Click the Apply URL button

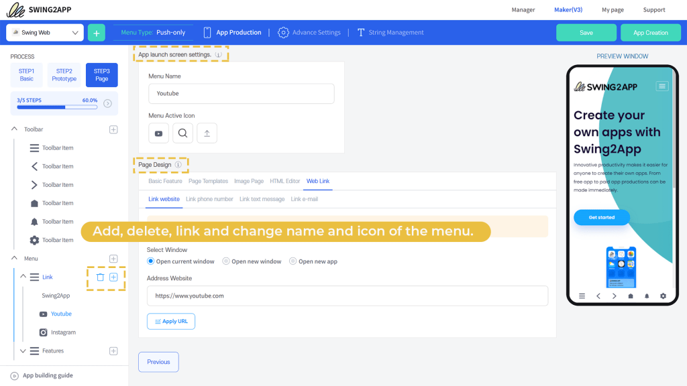pyautogui.click(x=171, y=321)
